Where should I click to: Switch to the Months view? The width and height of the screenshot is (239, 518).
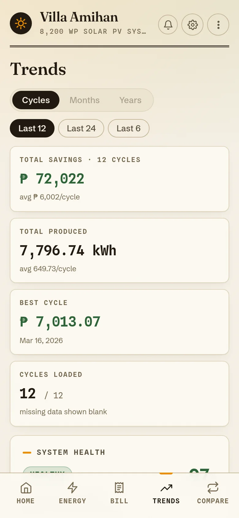pos(85,100)
